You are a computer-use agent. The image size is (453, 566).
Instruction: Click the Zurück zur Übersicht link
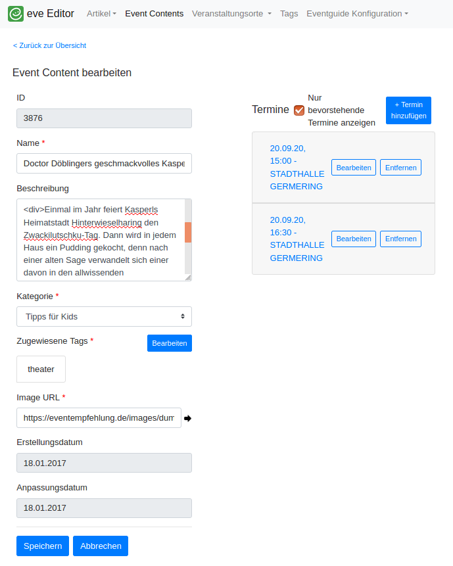(x=49, y=45)
